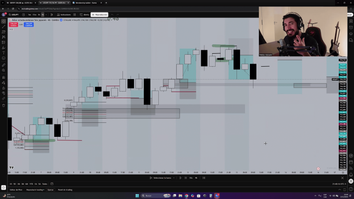Open the USDJPY symbol search

tap(15, 14)
